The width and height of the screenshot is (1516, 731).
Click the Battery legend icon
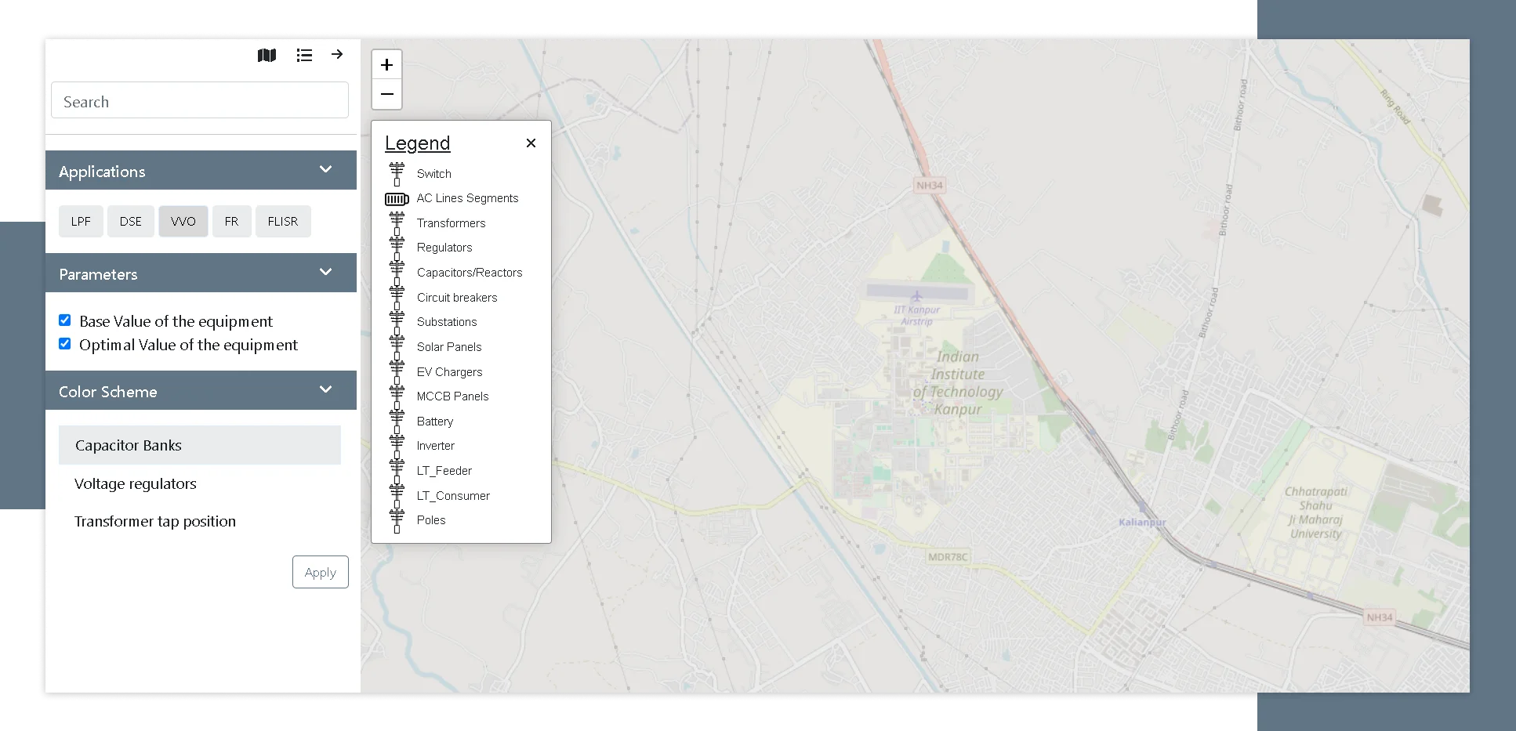click(x=397, y=422)
